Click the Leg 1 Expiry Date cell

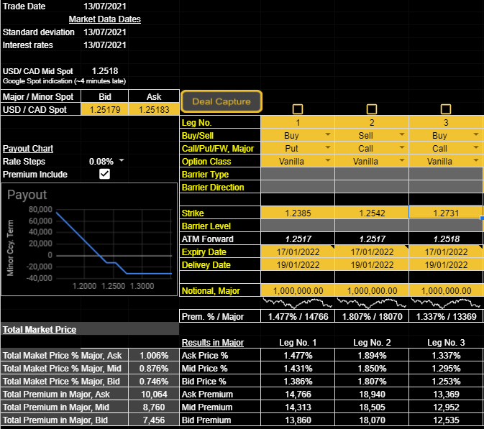point(297,252)
